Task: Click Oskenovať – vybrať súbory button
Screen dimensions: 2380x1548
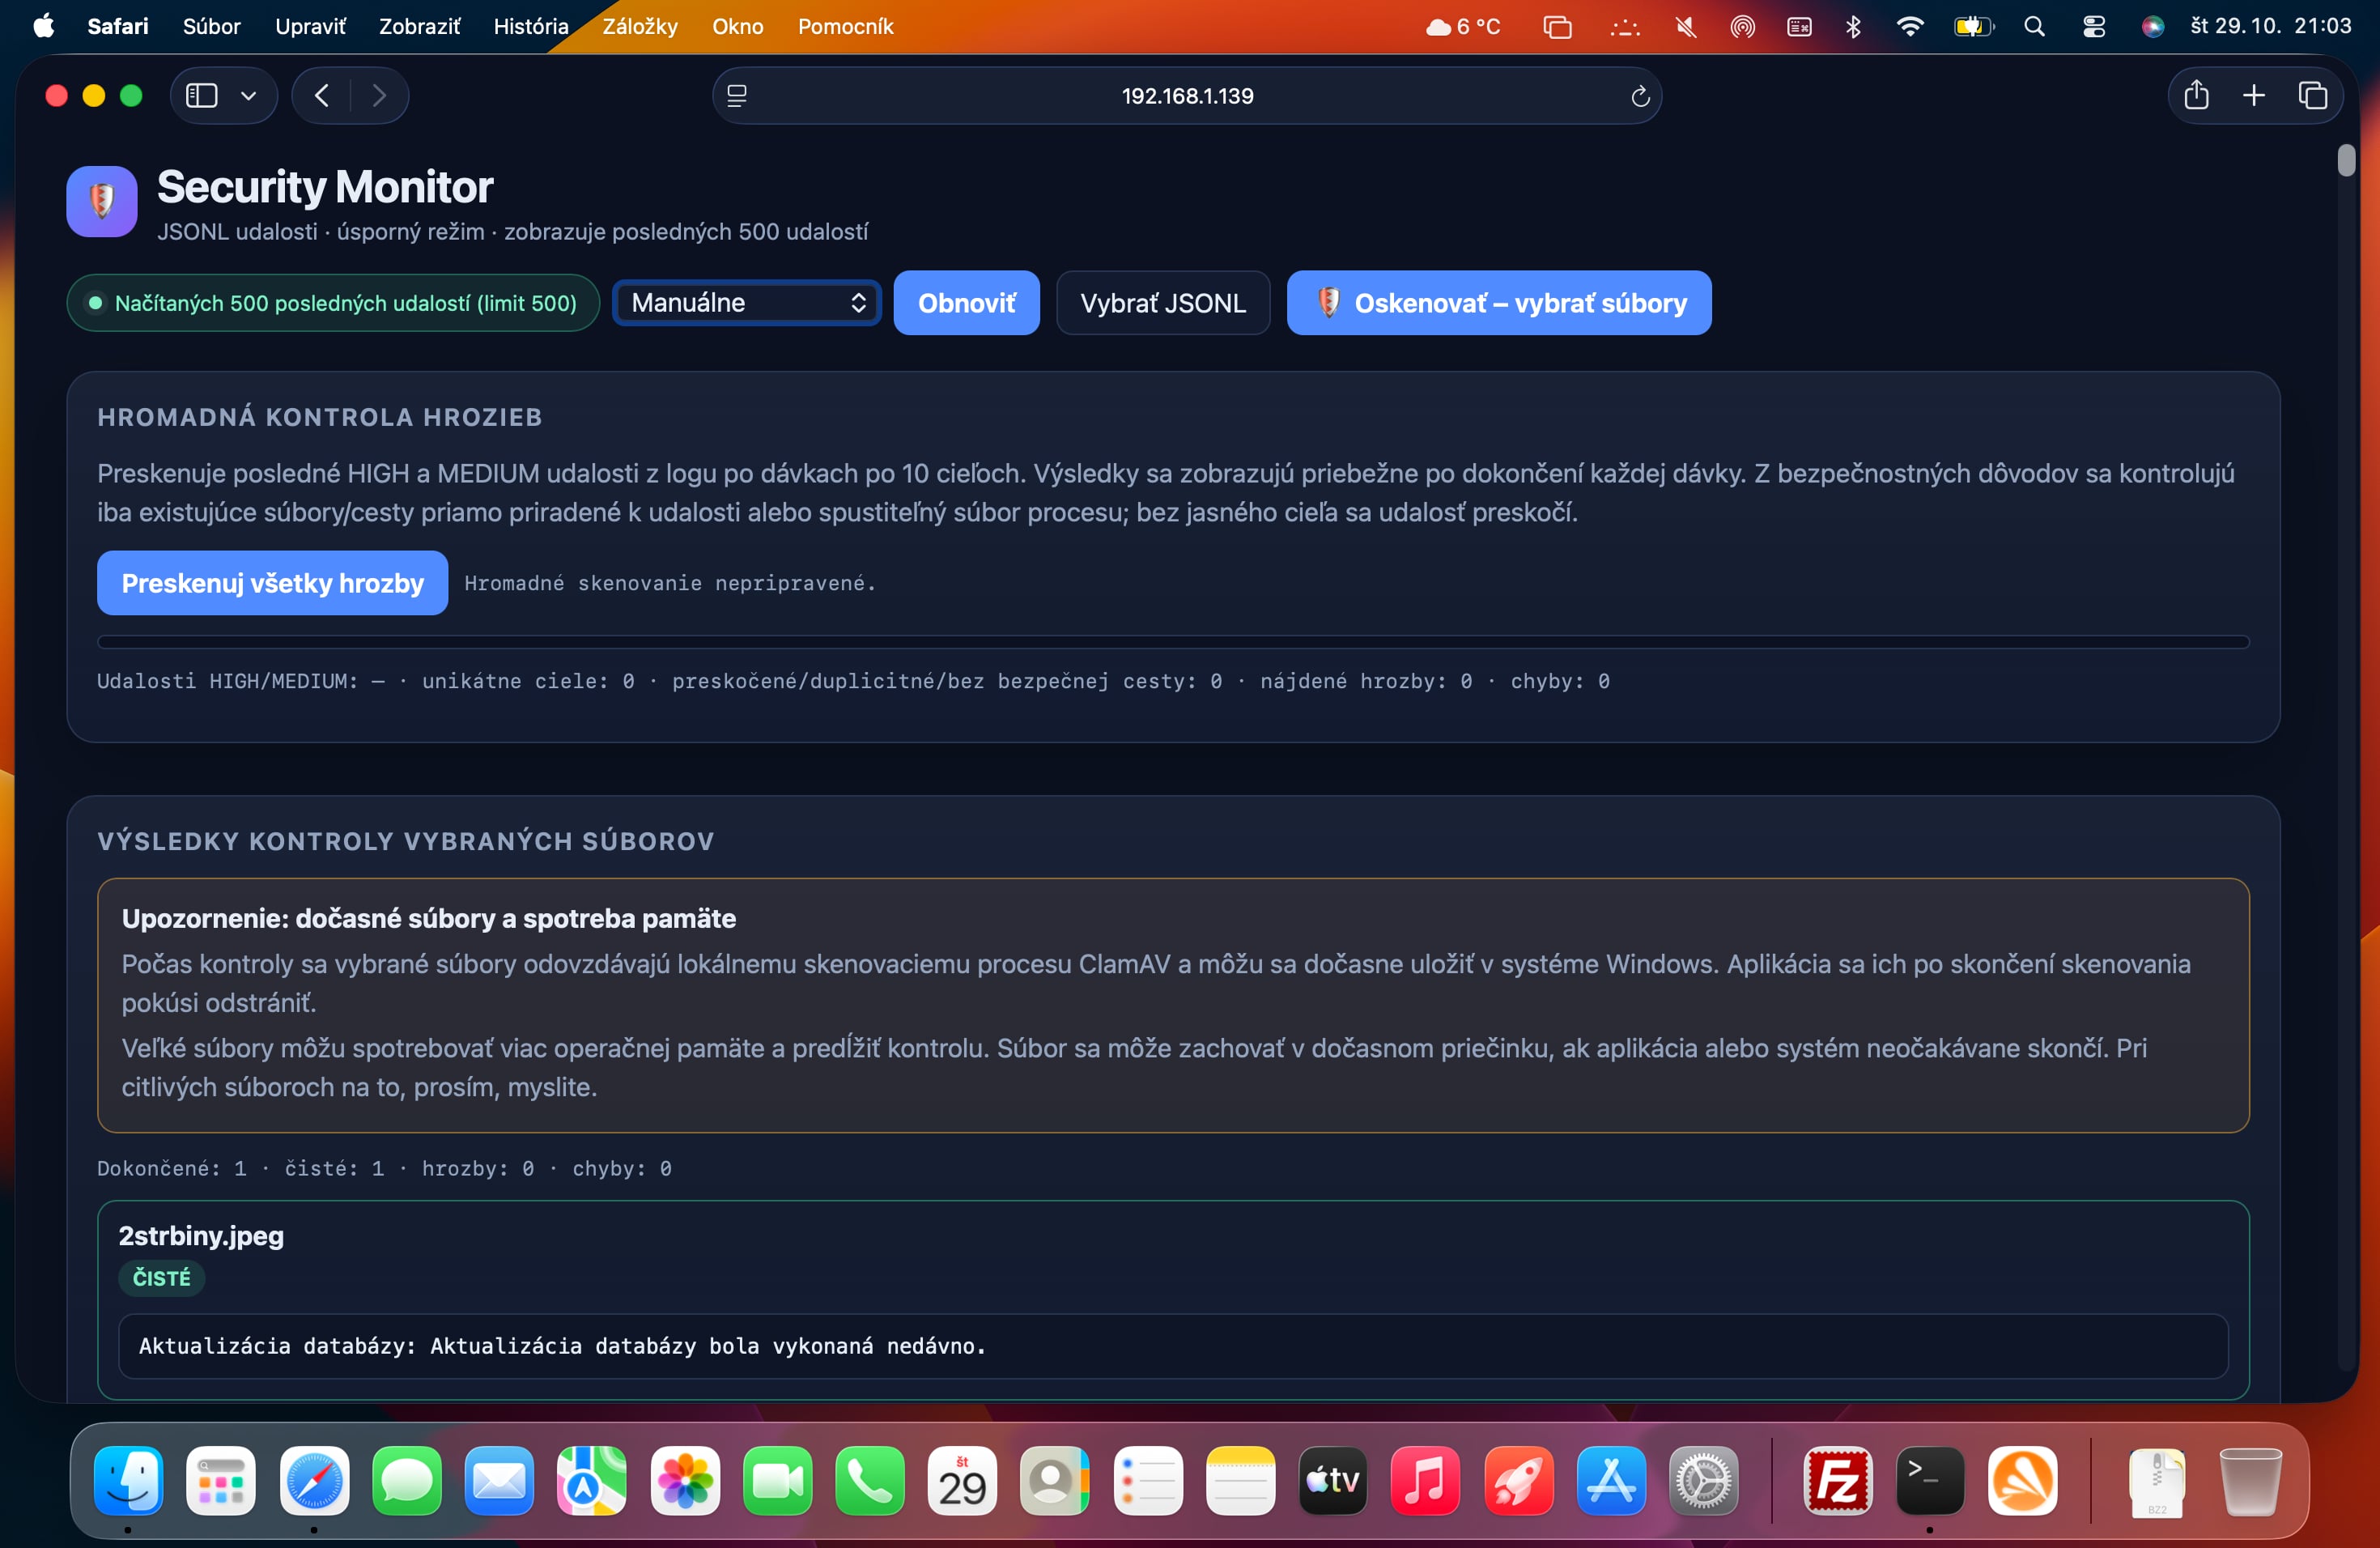Action: pos(1499,303)
